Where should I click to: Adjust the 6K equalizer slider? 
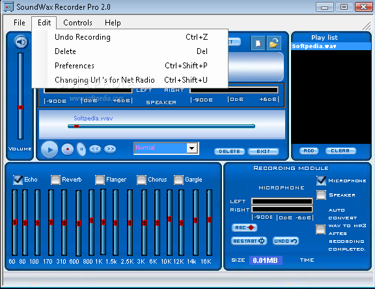(x=157, y=223)
